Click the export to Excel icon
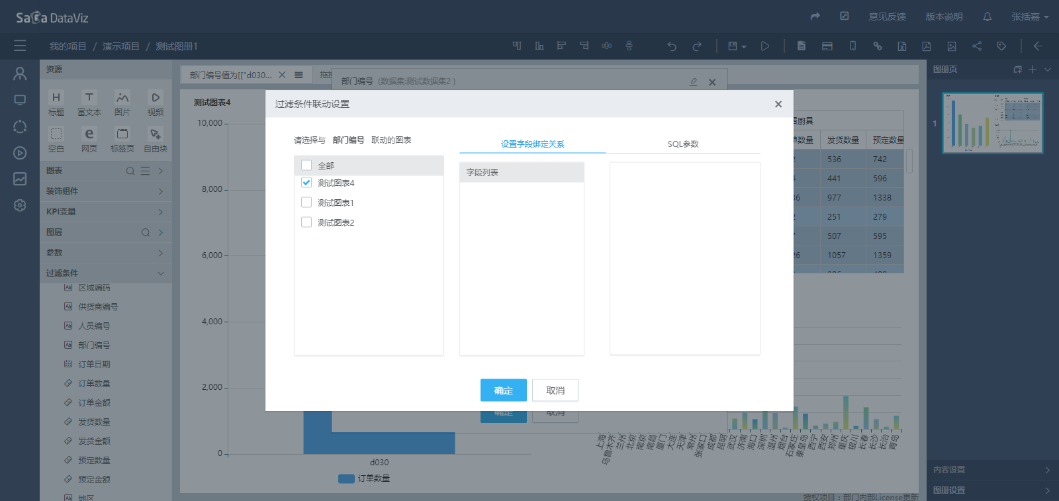 [x=901, y=46]
